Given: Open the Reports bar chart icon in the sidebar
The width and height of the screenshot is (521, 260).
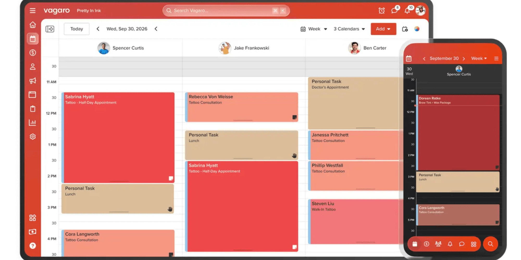Looking at the screenshot, I should click(x=33, y=122).
